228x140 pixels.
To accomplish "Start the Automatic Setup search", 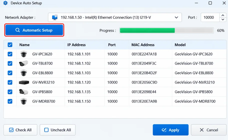I will click(34, 30).
